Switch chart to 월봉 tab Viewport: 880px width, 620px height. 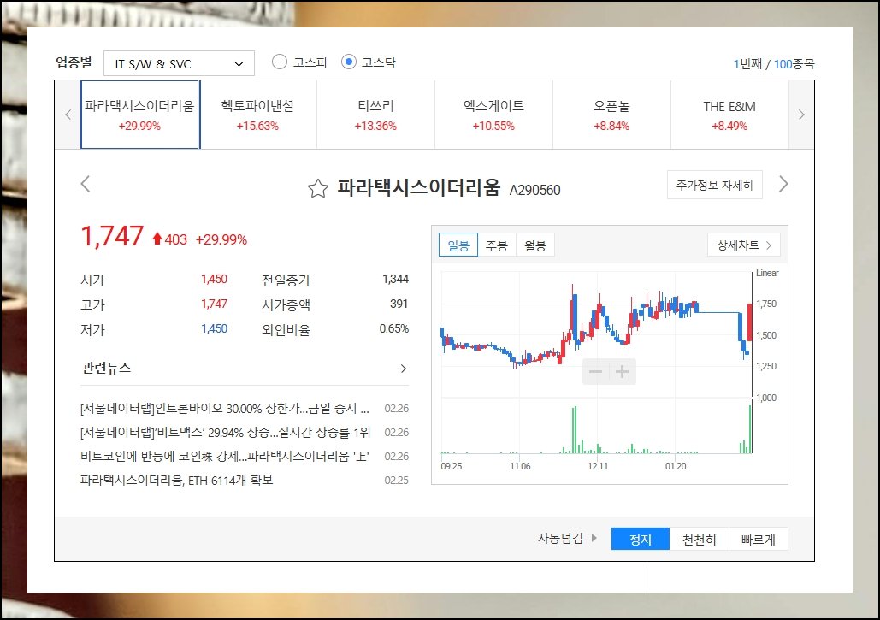pos(535,245)
